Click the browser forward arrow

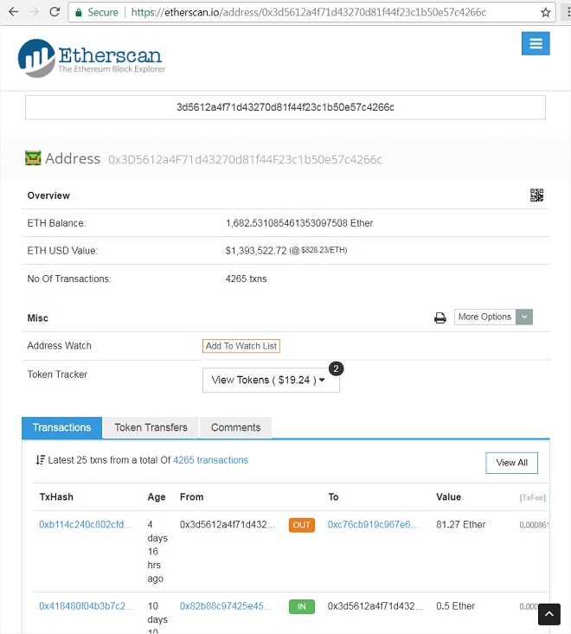pos(34,12)
